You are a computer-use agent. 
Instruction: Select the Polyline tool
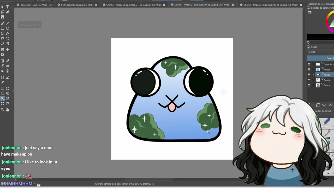(8, 33)
